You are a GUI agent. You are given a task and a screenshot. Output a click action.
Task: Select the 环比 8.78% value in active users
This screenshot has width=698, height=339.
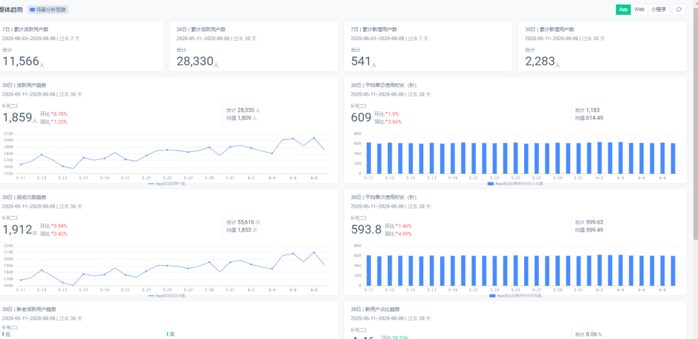coord(54,114)
